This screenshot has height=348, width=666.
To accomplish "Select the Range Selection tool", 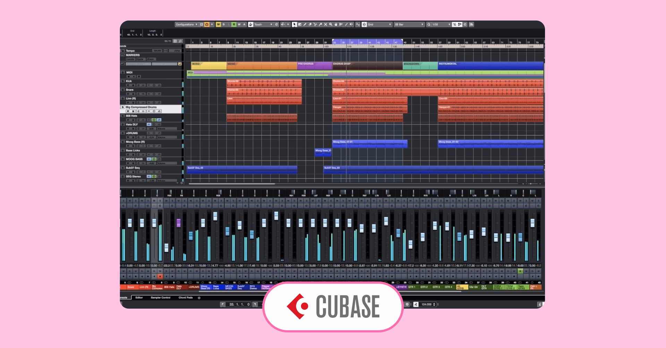I will [300, 24].
